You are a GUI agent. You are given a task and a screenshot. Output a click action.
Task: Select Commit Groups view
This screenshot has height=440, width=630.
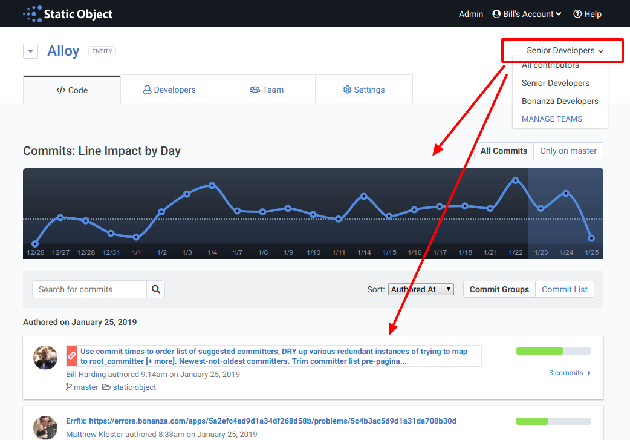click(499, 289)
